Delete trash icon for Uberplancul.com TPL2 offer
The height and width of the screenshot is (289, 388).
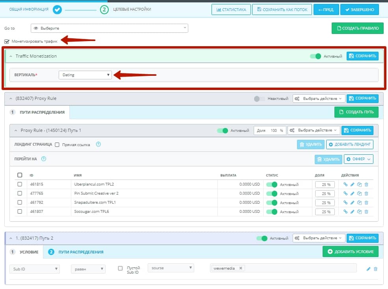click(x=366, y=184)
